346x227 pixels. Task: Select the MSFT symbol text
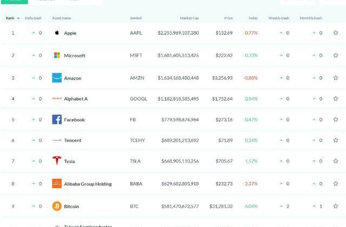136,55
